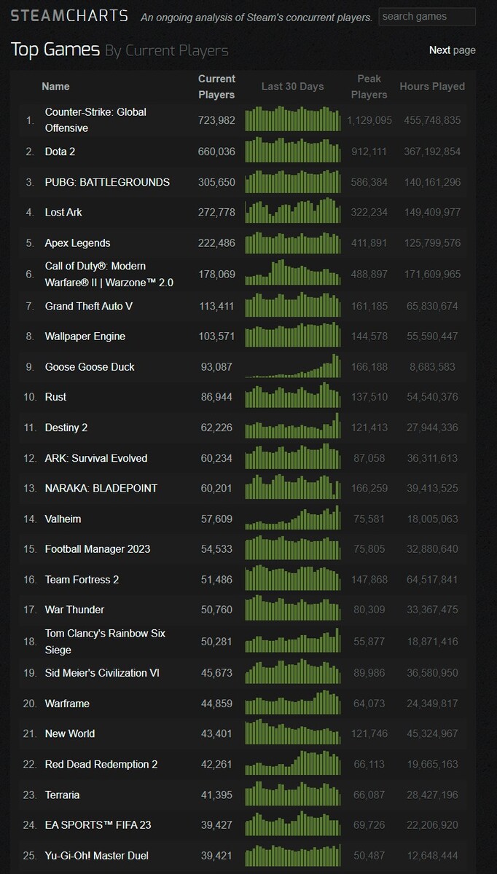
Task: Open Tom Clancy's Rainbow Six Siege link
Action: click(105, 642)
